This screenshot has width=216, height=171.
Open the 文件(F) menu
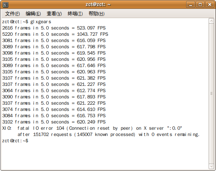(x=13, y=14)
